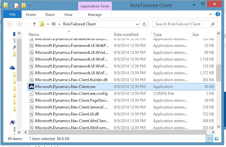Select Microsoft.Dynamics.Nav.Client.ServiceC... file
226x147 pixels.
coord(121,107)
